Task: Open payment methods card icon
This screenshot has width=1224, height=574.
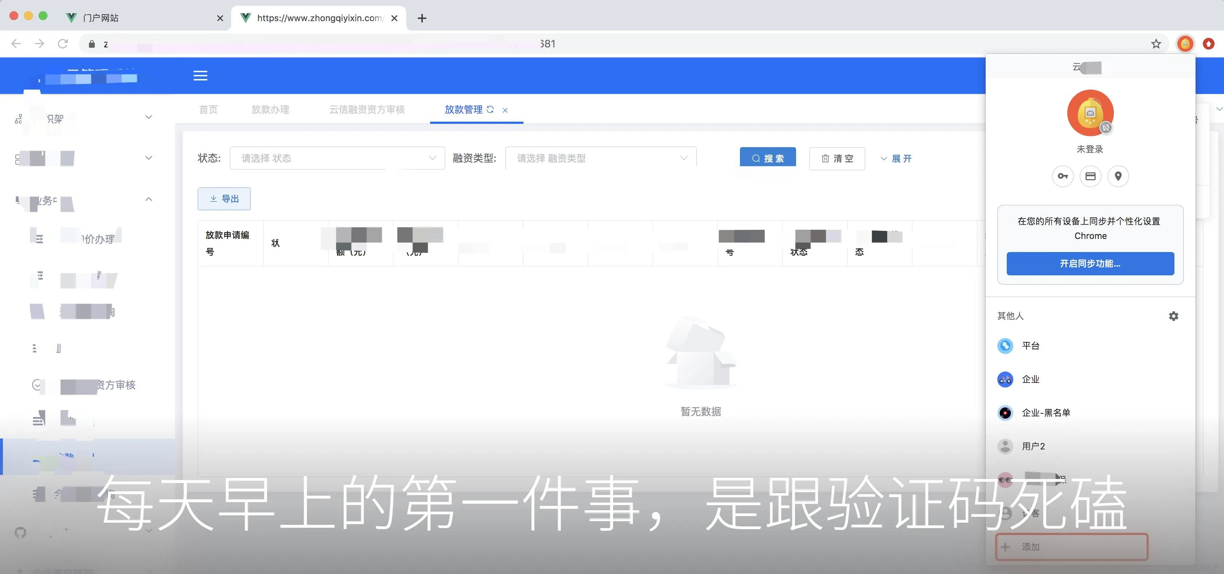Action: click(x=1091, y=176)
